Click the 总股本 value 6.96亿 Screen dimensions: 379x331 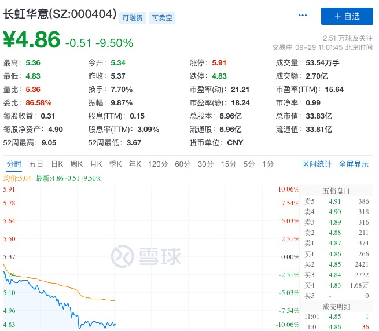230,116
